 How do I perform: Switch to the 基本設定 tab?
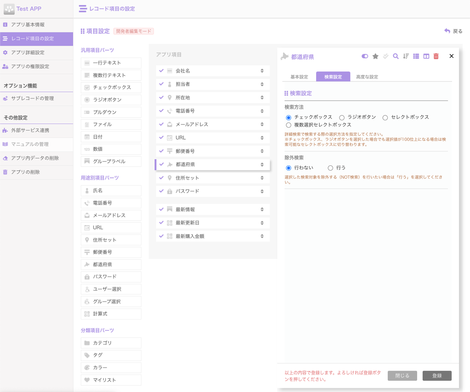click(299, 77)
